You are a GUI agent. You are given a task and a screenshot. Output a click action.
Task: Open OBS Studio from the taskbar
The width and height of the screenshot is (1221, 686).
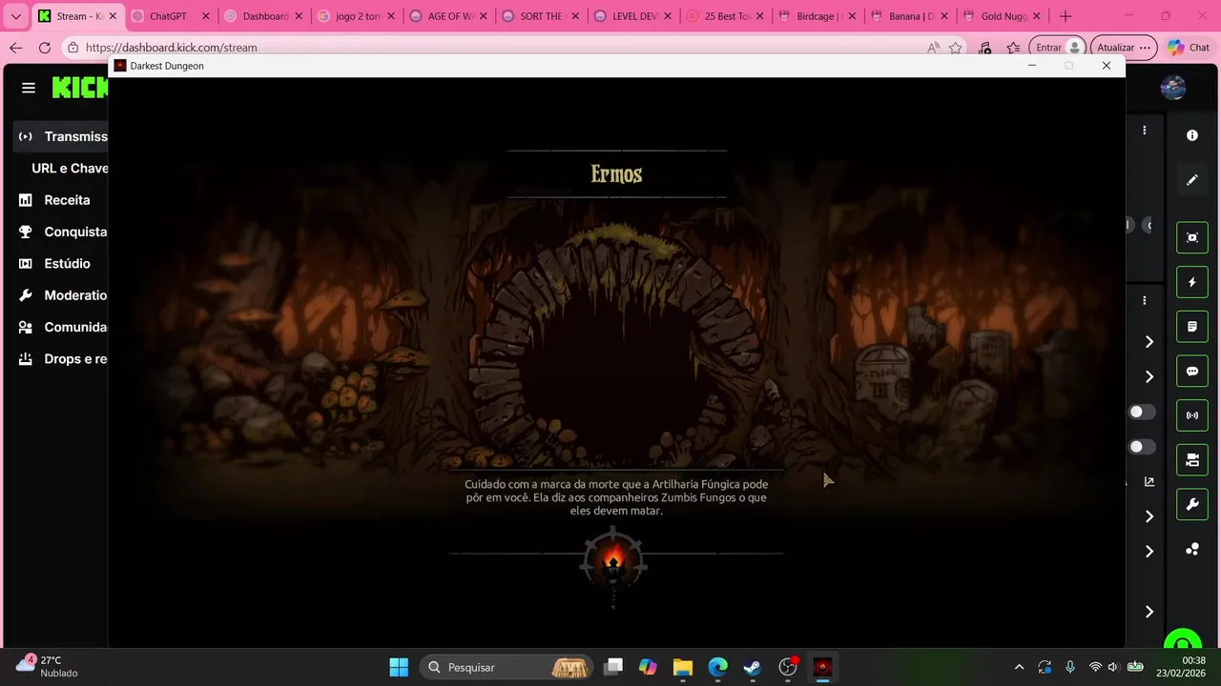788,667
